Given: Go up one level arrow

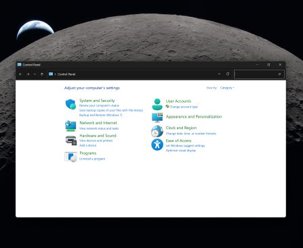Looking at the screenshot, I should point(42,74).
